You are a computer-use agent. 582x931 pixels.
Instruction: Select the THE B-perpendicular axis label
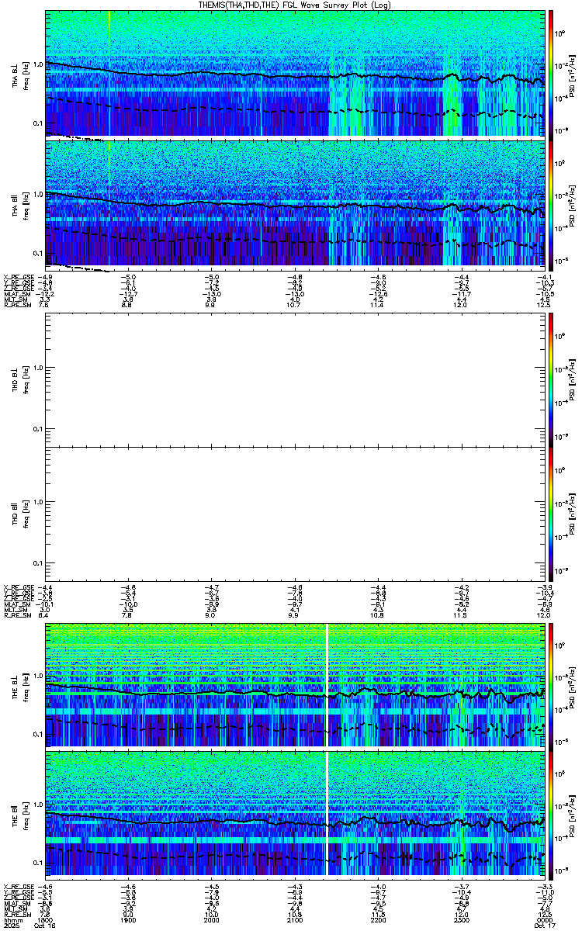15,684
